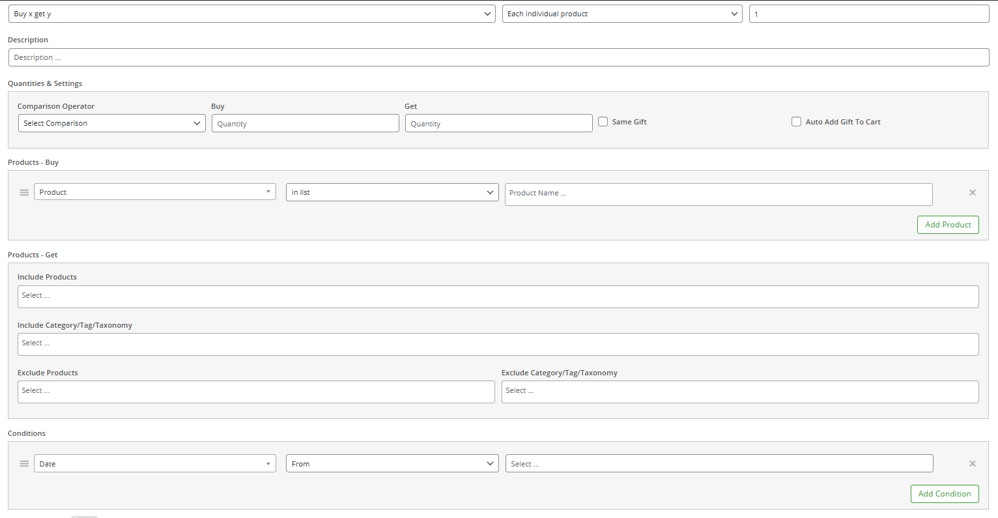Click the Buy Quantity input field
The width and height of the screenshot is (998, 518).
pyautogui.click(x=305, y=124)
